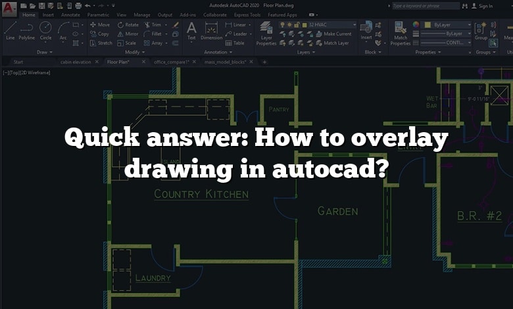Switch to the Insert ribbon tab
The height and width of the screenshot is (309, 513).
coord(48,15)
